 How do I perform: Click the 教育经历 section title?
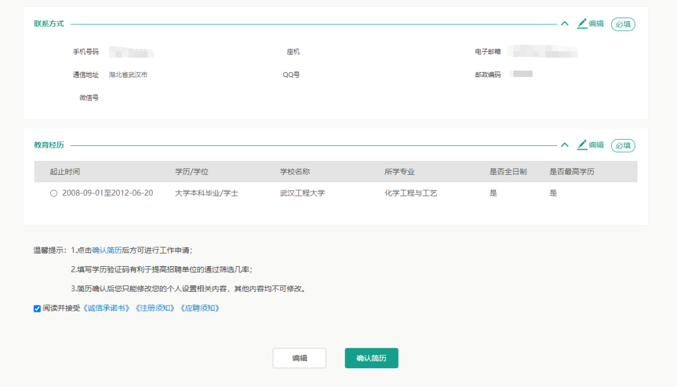[x=49, y=145]
